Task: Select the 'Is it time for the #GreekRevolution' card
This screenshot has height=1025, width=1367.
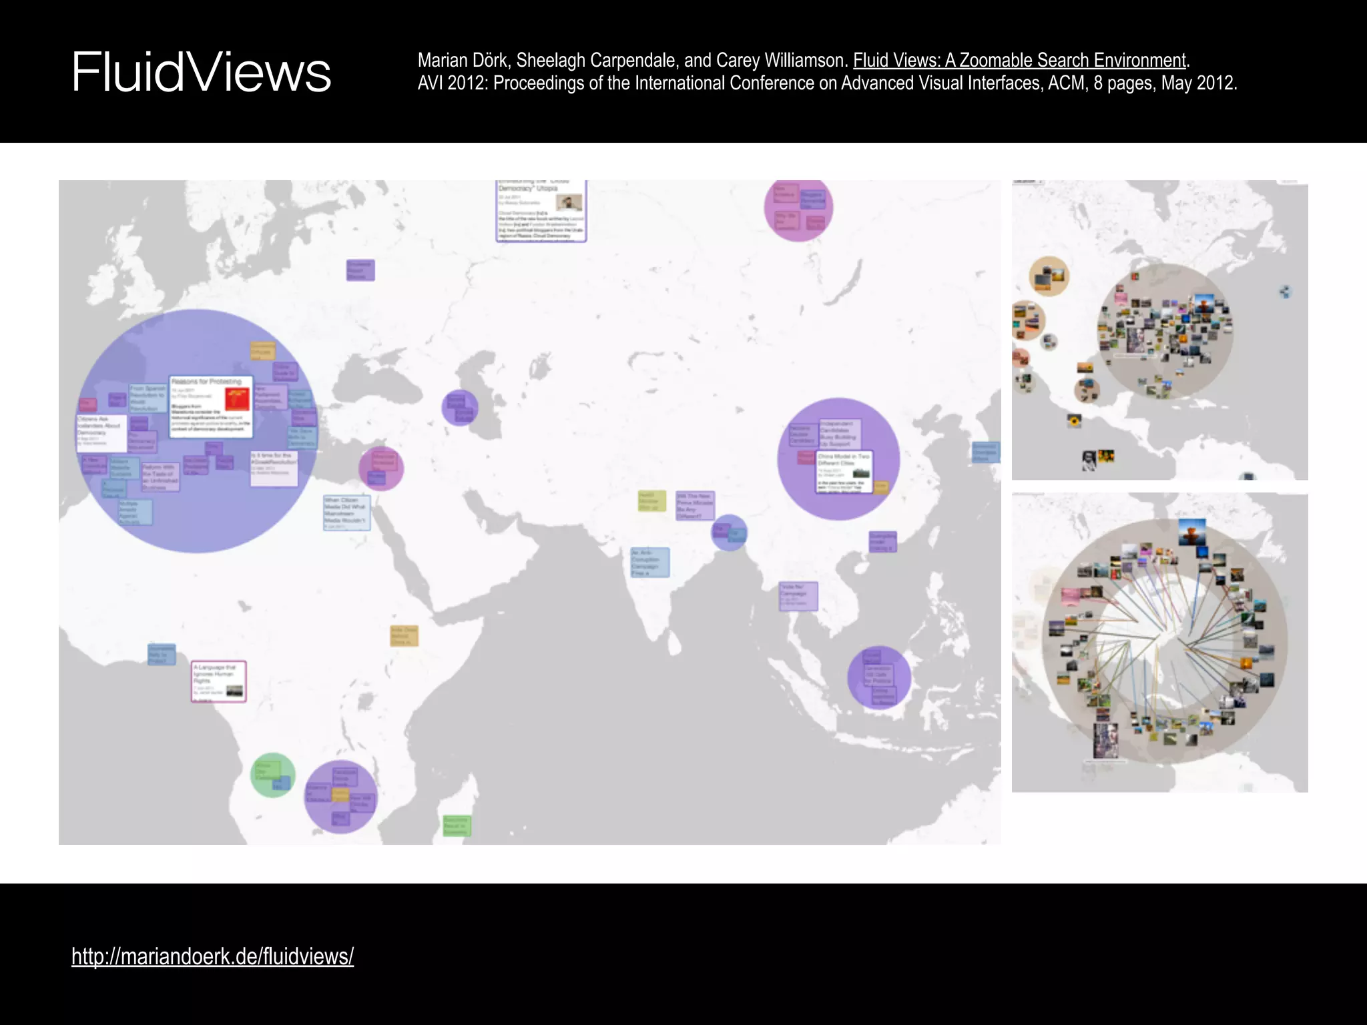Action: (274, 468)
